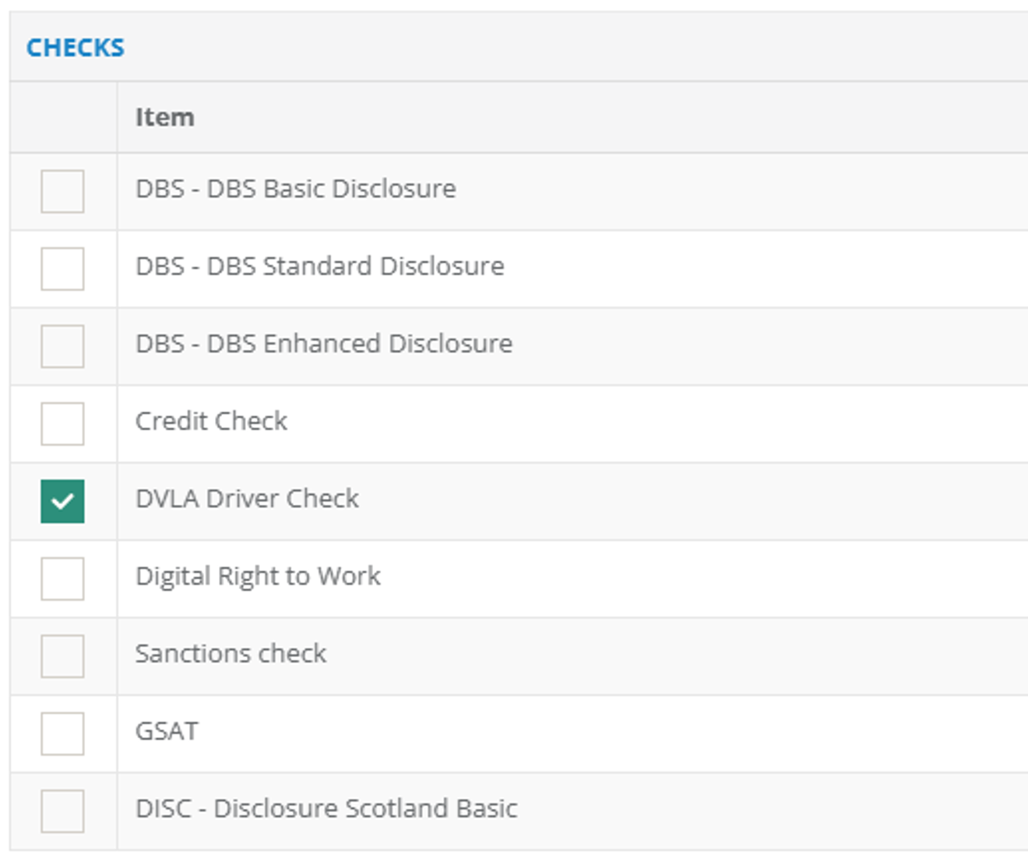Enable the Sanctions check checkbox

click(x=62, y=655)
